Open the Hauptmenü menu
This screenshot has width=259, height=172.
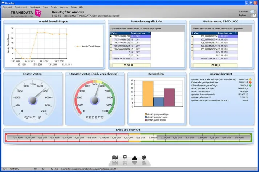click(x=35, y=7)
